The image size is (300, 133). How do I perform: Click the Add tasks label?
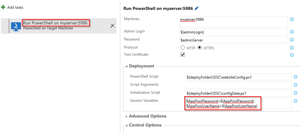(x=15, y=7)
